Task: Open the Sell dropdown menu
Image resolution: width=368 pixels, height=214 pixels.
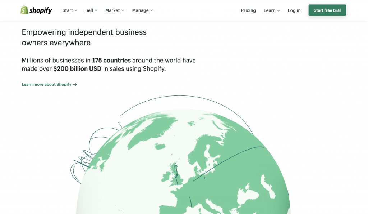Action: [89, 10]
